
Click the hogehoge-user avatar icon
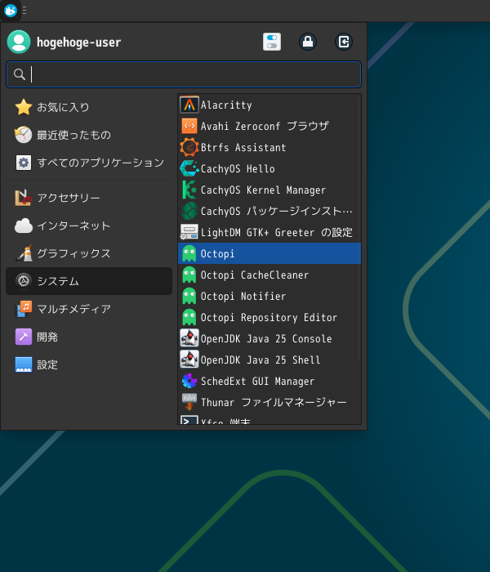19,42
